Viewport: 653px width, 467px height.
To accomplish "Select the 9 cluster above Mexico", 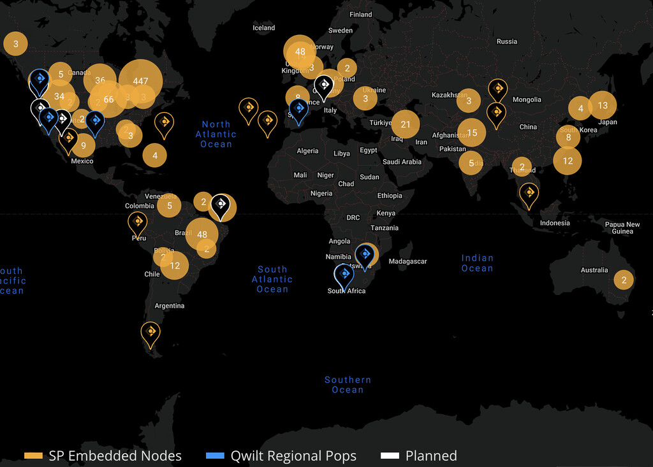I will pyautogui.click(x=84, y=145).
